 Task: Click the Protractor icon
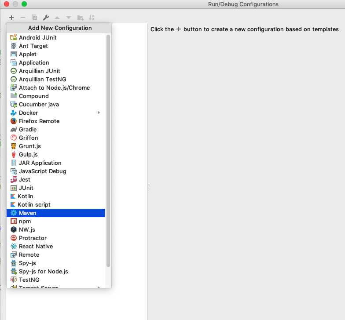(x=14, y=238)
